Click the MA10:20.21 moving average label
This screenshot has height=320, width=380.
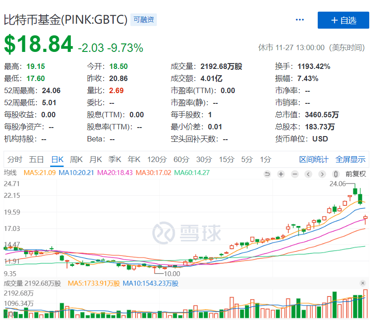(x=76, y=173)
